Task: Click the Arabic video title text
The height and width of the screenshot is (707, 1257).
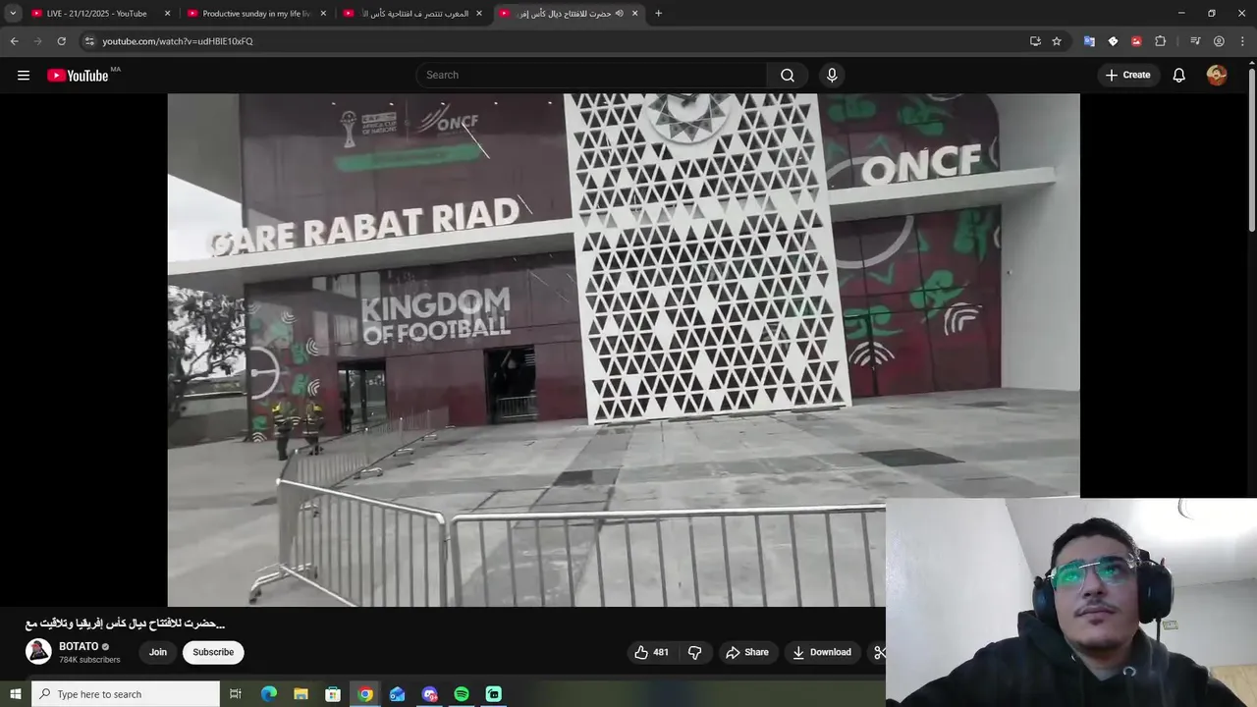Action: tap(125, 624)
